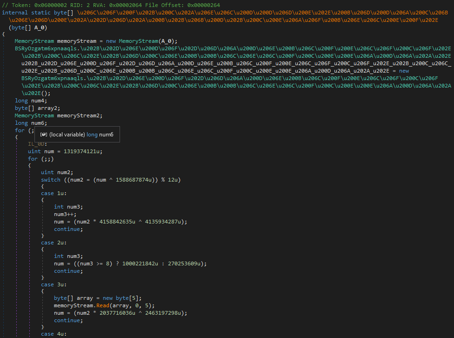
Task: Click the 'case 4u:' label
Action: (x=54, y=334)
